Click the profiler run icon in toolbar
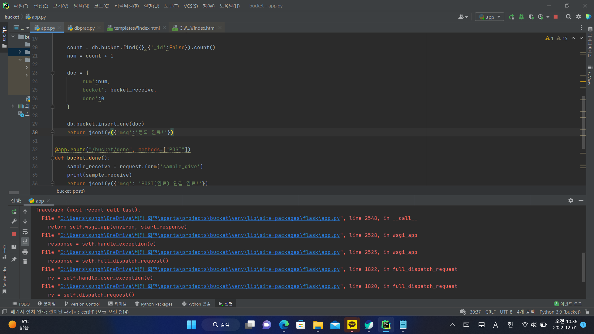This screenshot has height=334, width=594. (x=541, y=17)
